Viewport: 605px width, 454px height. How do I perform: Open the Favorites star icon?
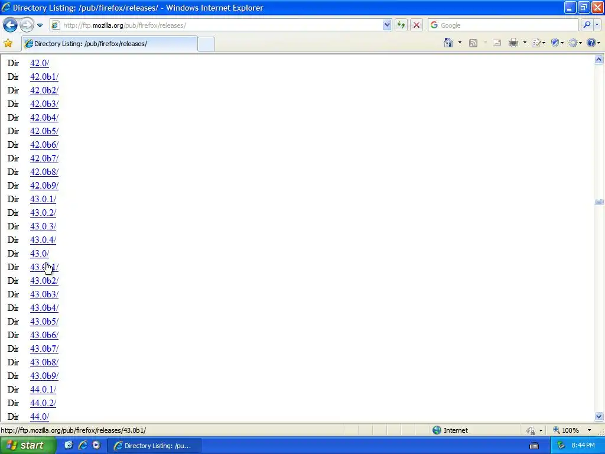(x=8, y=43)
